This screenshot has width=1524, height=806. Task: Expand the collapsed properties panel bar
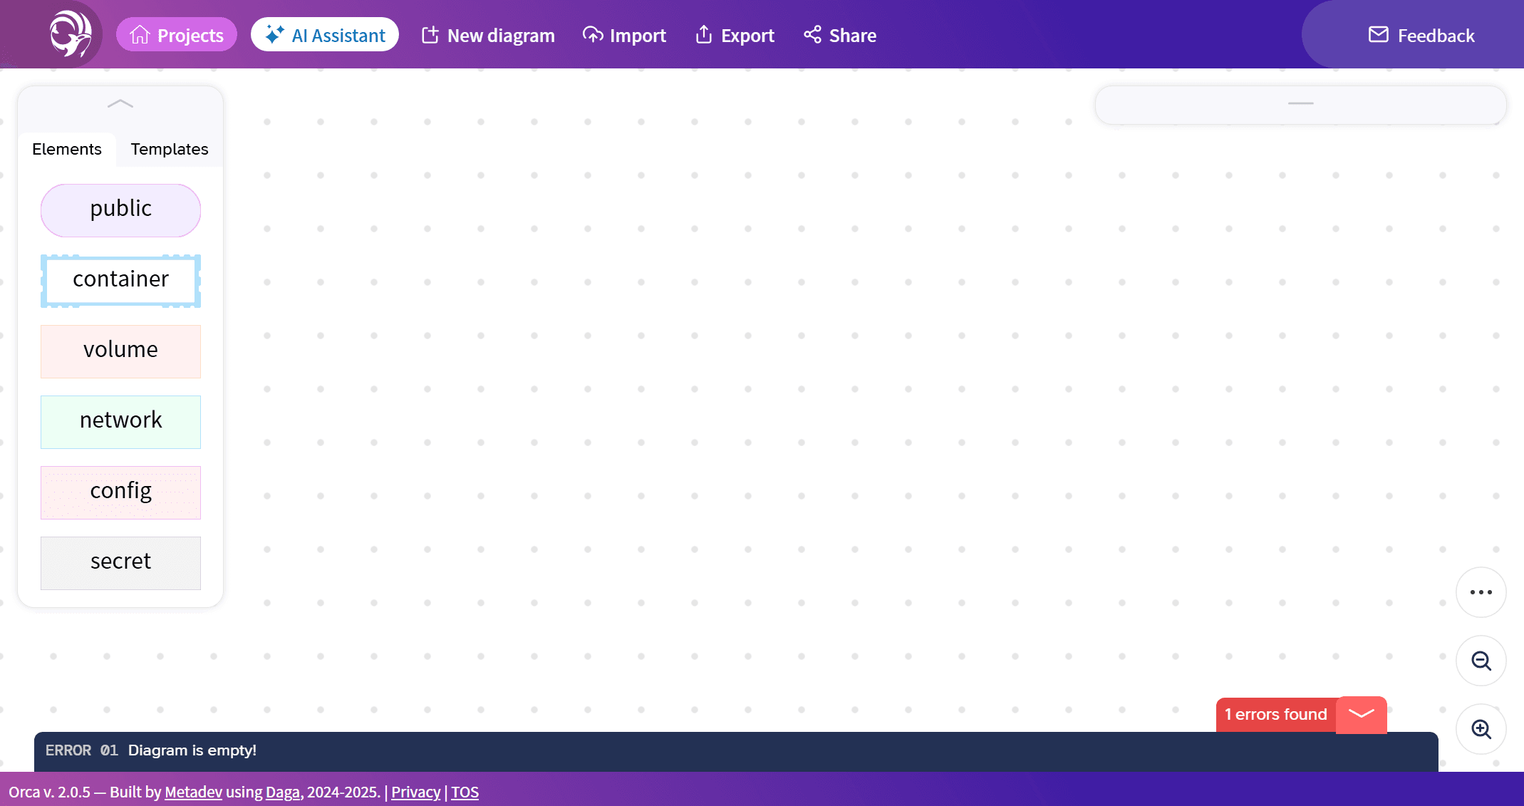coord(1300,104)
